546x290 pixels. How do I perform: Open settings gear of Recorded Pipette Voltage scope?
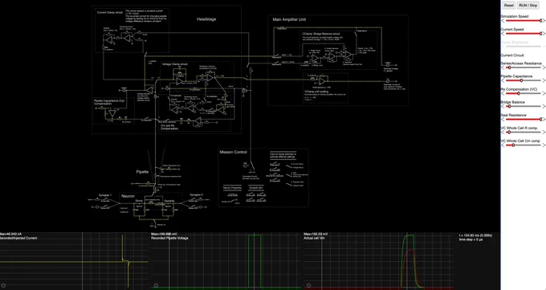156,285
